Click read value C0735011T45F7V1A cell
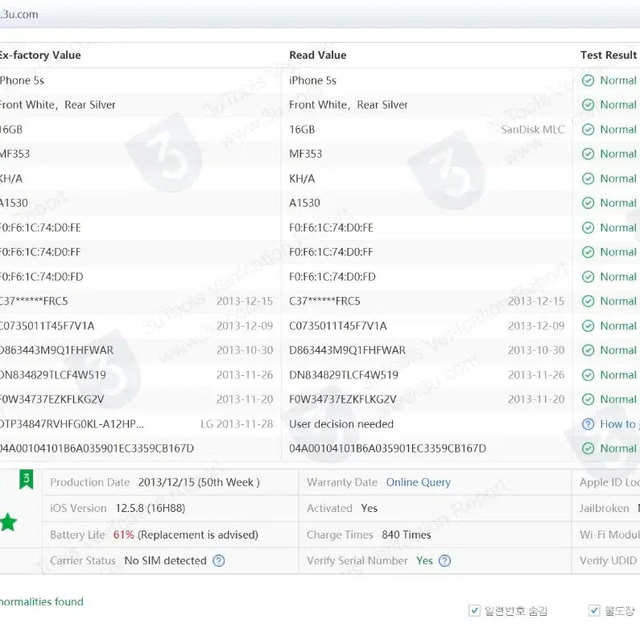The height and width of the screenshot is (640, 640). point(337,326)
